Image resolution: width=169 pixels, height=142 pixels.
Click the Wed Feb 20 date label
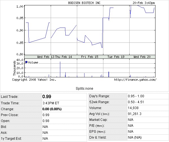click(142, 57)
